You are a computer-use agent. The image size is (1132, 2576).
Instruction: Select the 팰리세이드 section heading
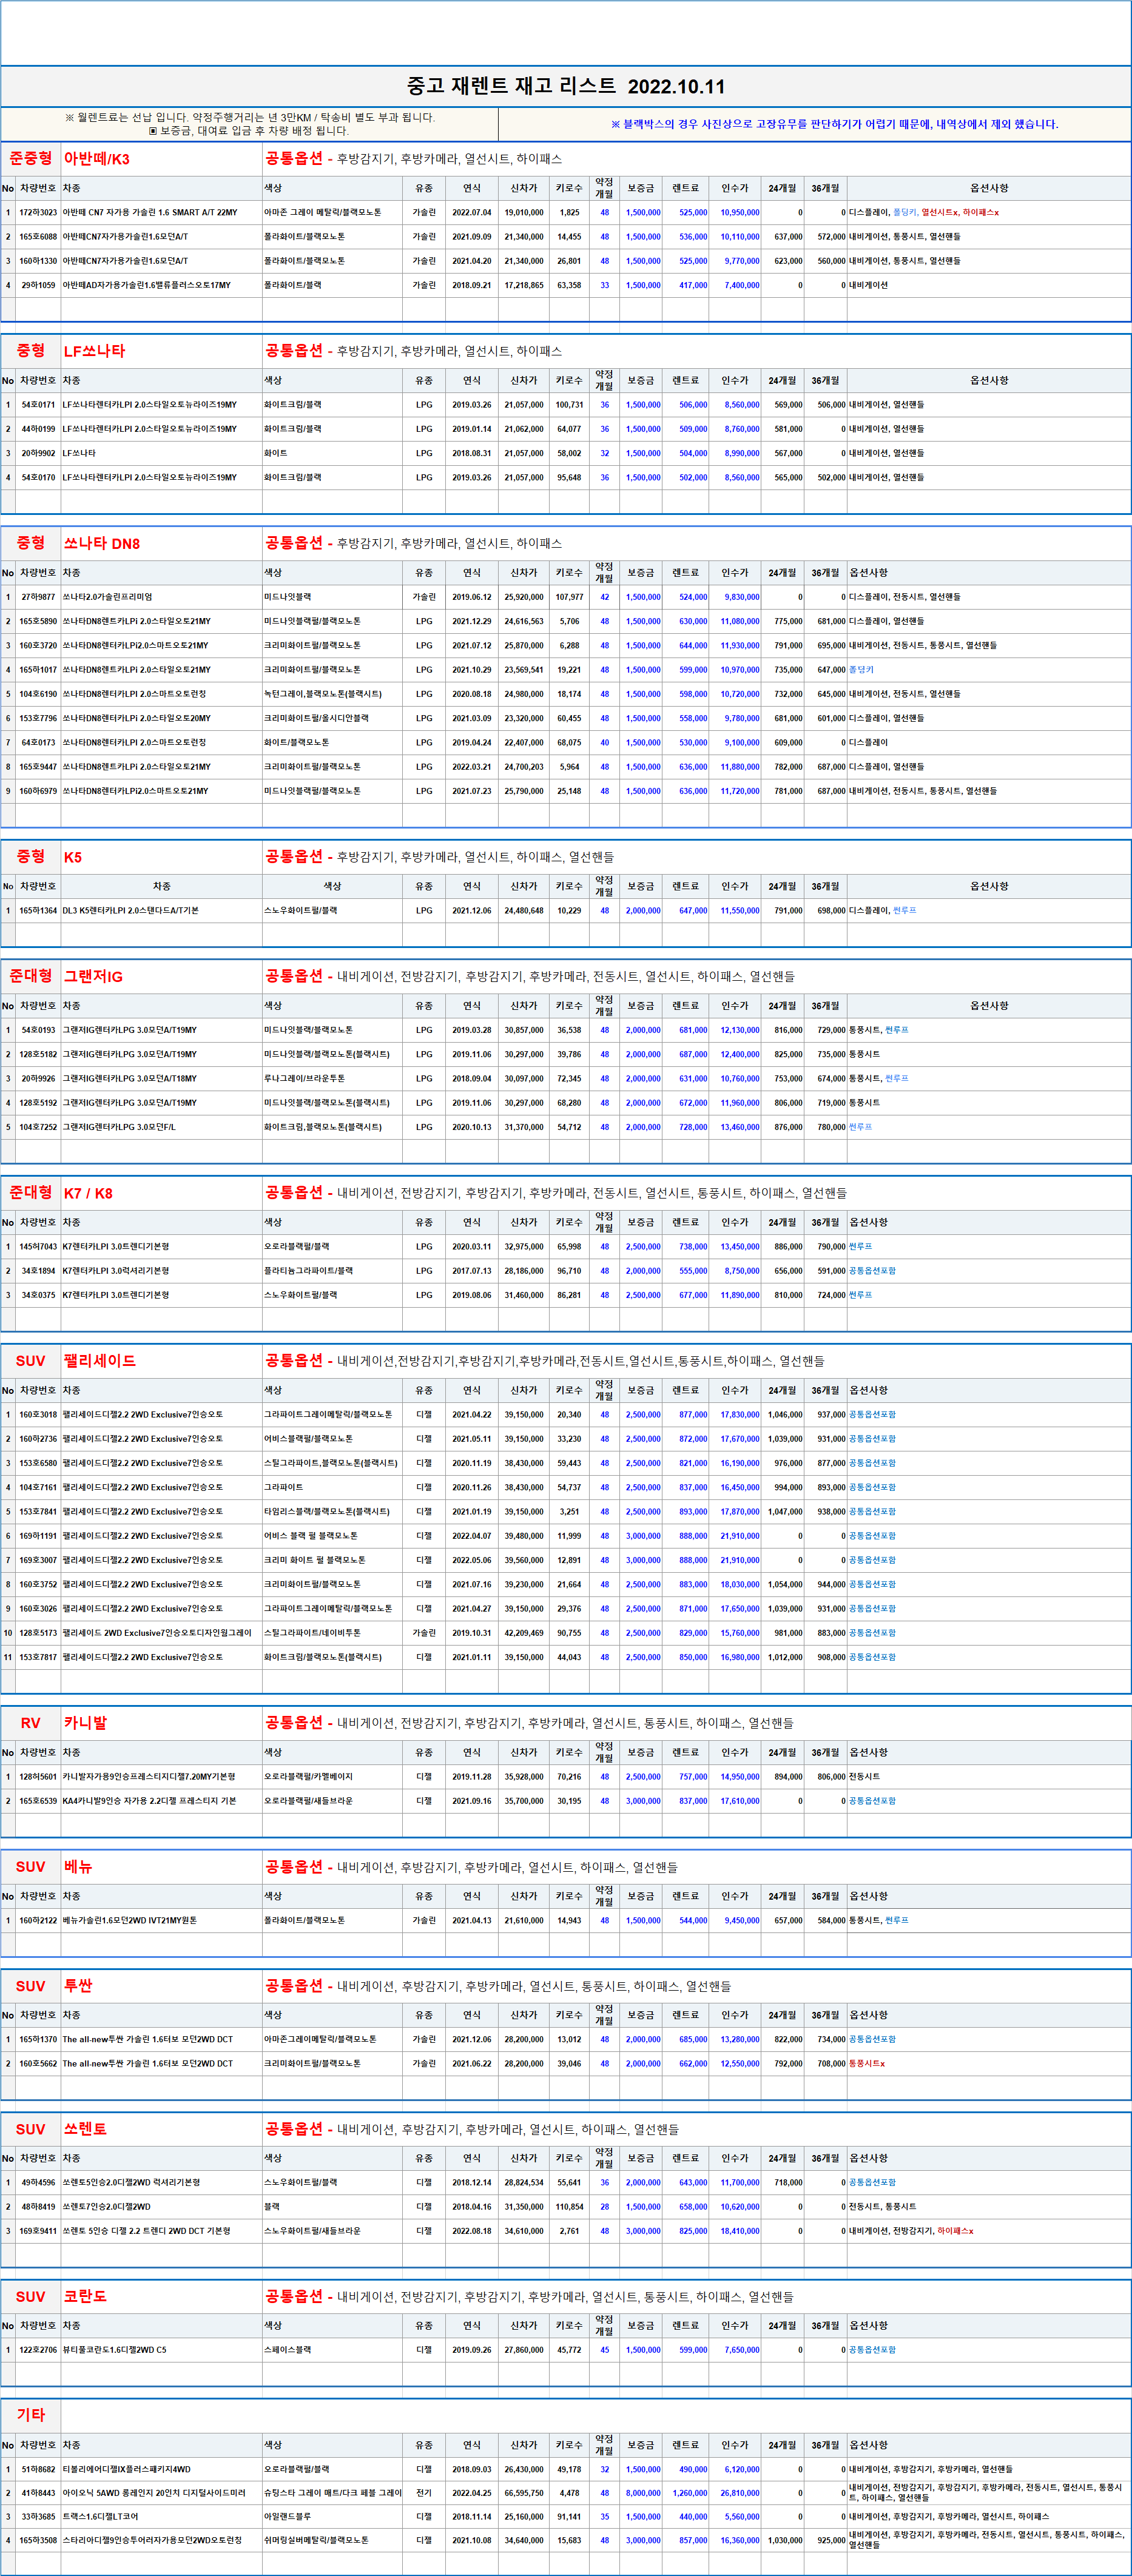[100, 1361]
